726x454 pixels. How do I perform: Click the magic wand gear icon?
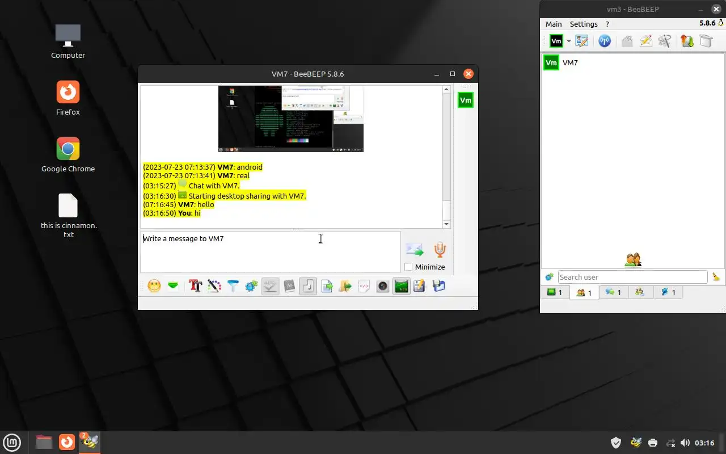[664, 41]
